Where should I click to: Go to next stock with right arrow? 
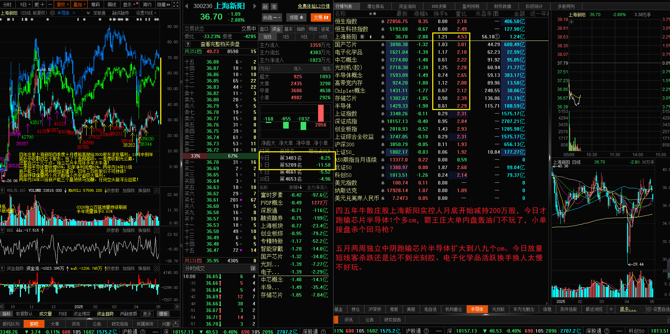tap(255, 6)
